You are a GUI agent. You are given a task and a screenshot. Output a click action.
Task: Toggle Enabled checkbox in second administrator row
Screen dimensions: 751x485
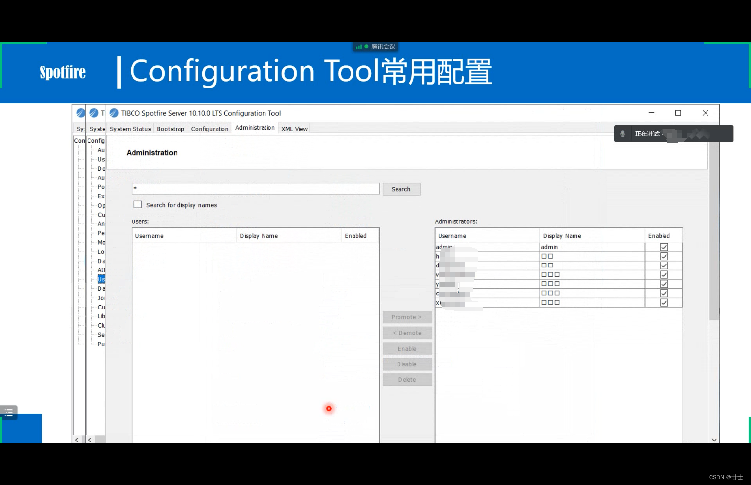click(664, 256)
